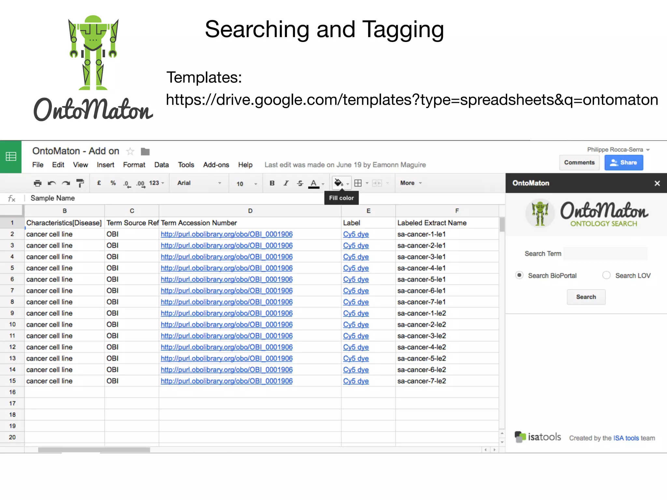
Task: Click the undo arrow icon
Action: point(52,183)
